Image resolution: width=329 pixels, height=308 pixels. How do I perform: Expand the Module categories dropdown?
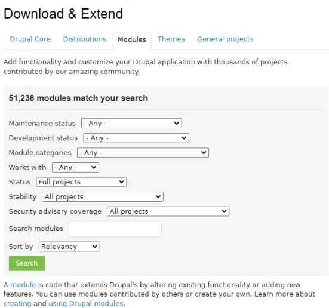143,153
